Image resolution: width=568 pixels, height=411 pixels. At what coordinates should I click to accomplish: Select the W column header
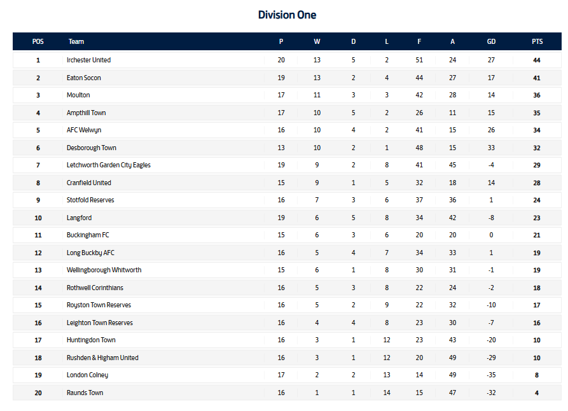click(317, 42)
